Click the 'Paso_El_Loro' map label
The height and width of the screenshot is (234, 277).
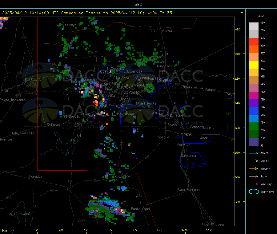(213, 225)
